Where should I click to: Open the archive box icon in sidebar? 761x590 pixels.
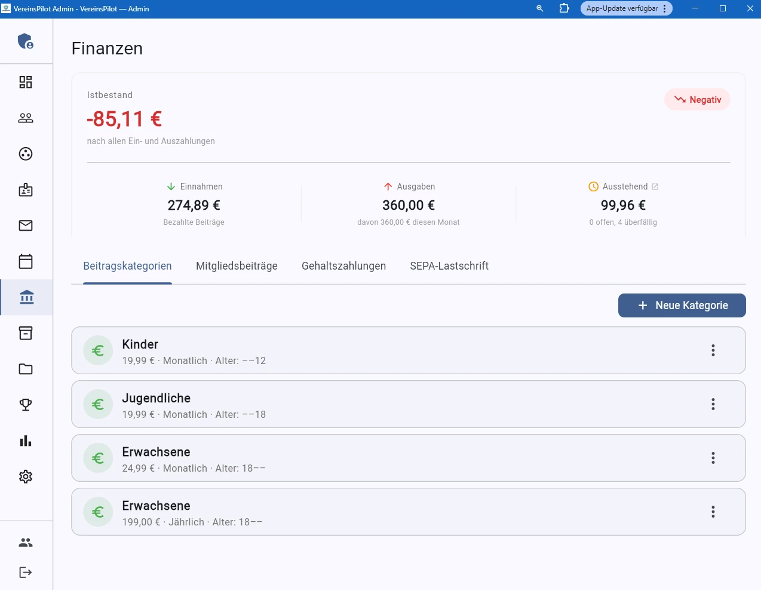[x=26, y=333]
